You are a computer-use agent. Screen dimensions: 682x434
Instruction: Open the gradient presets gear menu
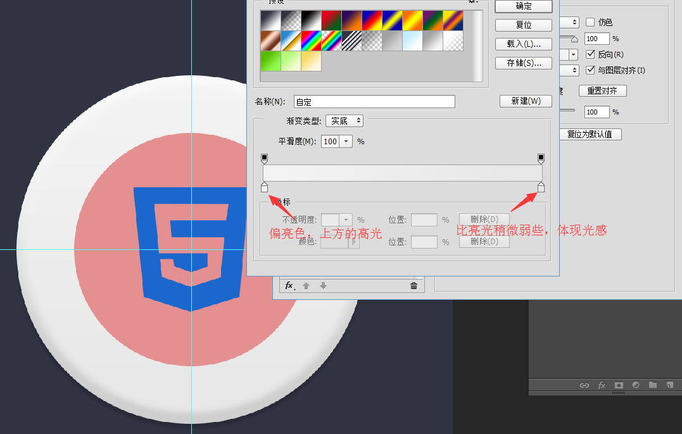tap(473, 1)
